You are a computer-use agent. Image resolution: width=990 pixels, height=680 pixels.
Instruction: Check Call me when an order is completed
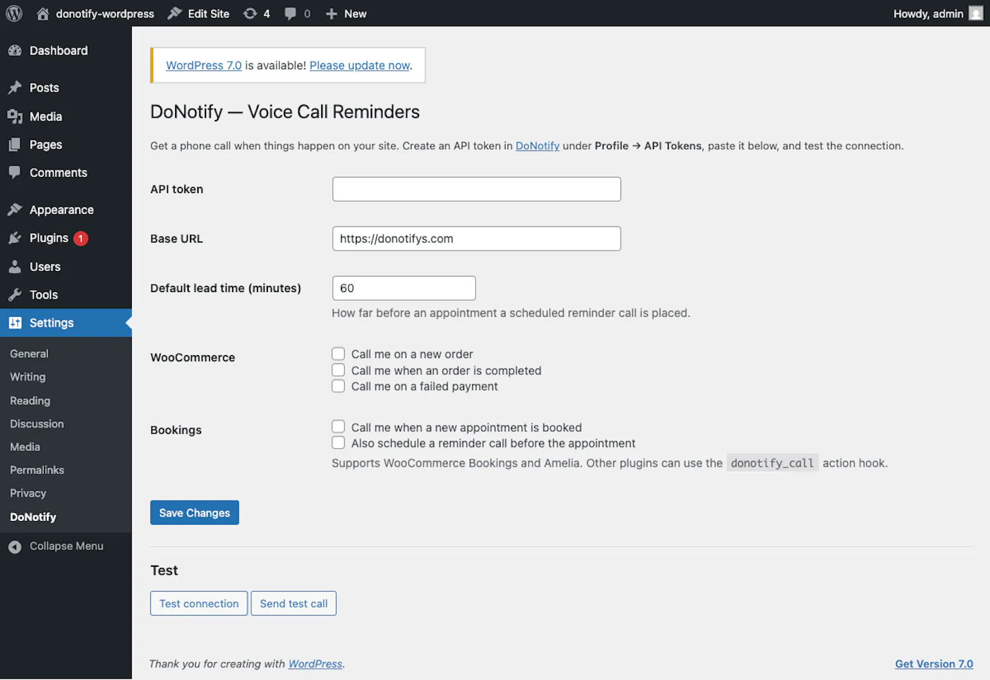pyautogui.click(x=338, y=370)
